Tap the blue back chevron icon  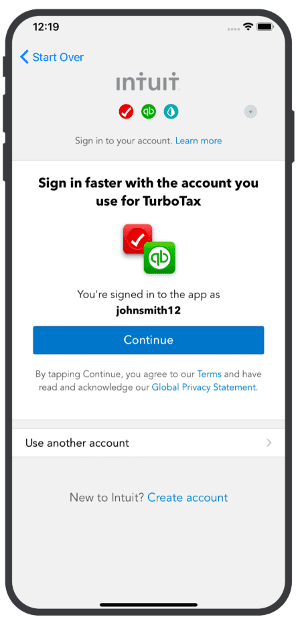(25, 57)
